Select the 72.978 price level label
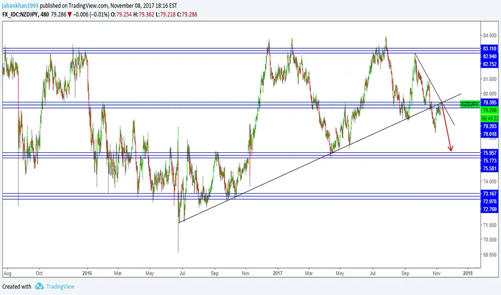 tap(490, 201)
